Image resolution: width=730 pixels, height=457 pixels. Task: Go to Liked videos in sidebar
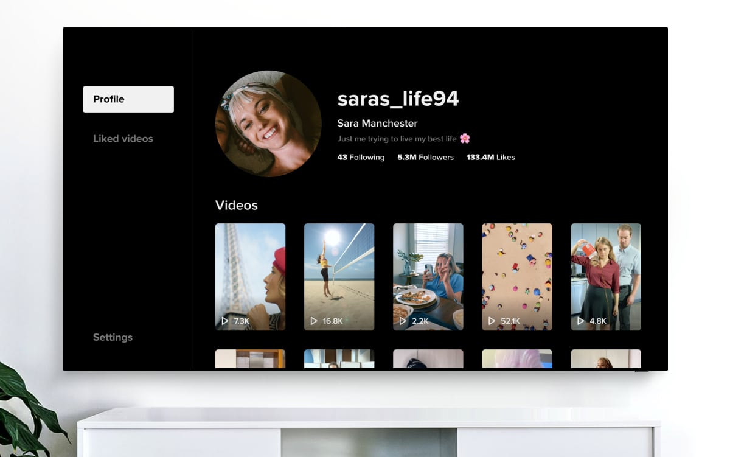click(x=123, y=139)
